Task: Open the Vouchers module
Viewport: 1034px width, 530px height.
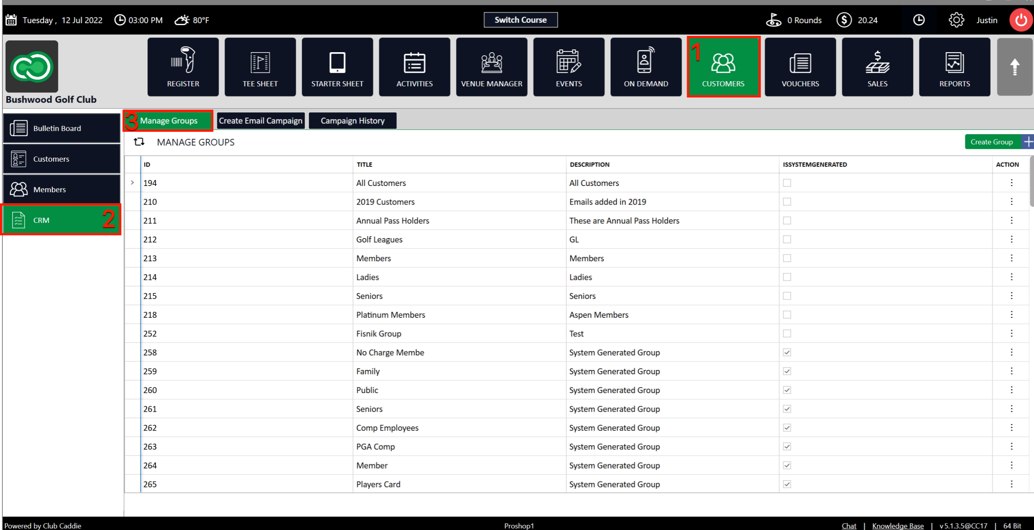Action: (800, 67)
